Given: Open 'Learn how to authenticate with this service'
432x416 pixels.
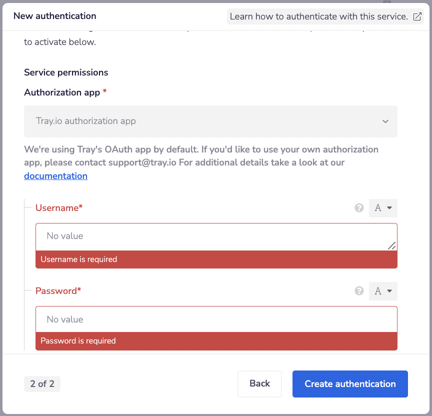Looking at the screenshot, I should pyautogui.click(x=319, y=16).
